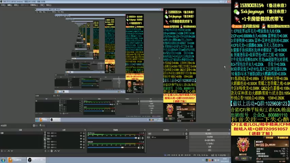This screenshot has height=163, width=290.
Task: Toggle visibility of 文本 (GDI+) 4 source
Action: pyautogui.click(x=81, y=142)
